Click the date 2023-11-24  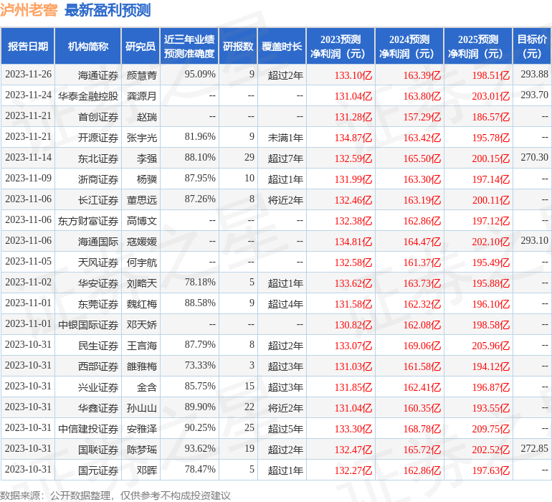[28, 95]
